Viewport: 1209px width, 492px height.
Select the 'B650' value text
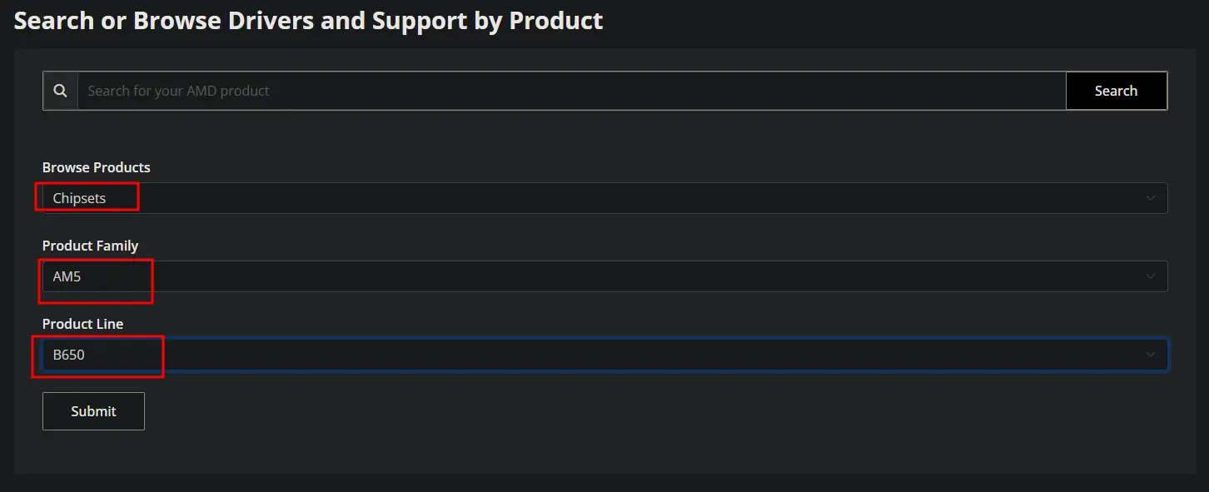(68, 355)
